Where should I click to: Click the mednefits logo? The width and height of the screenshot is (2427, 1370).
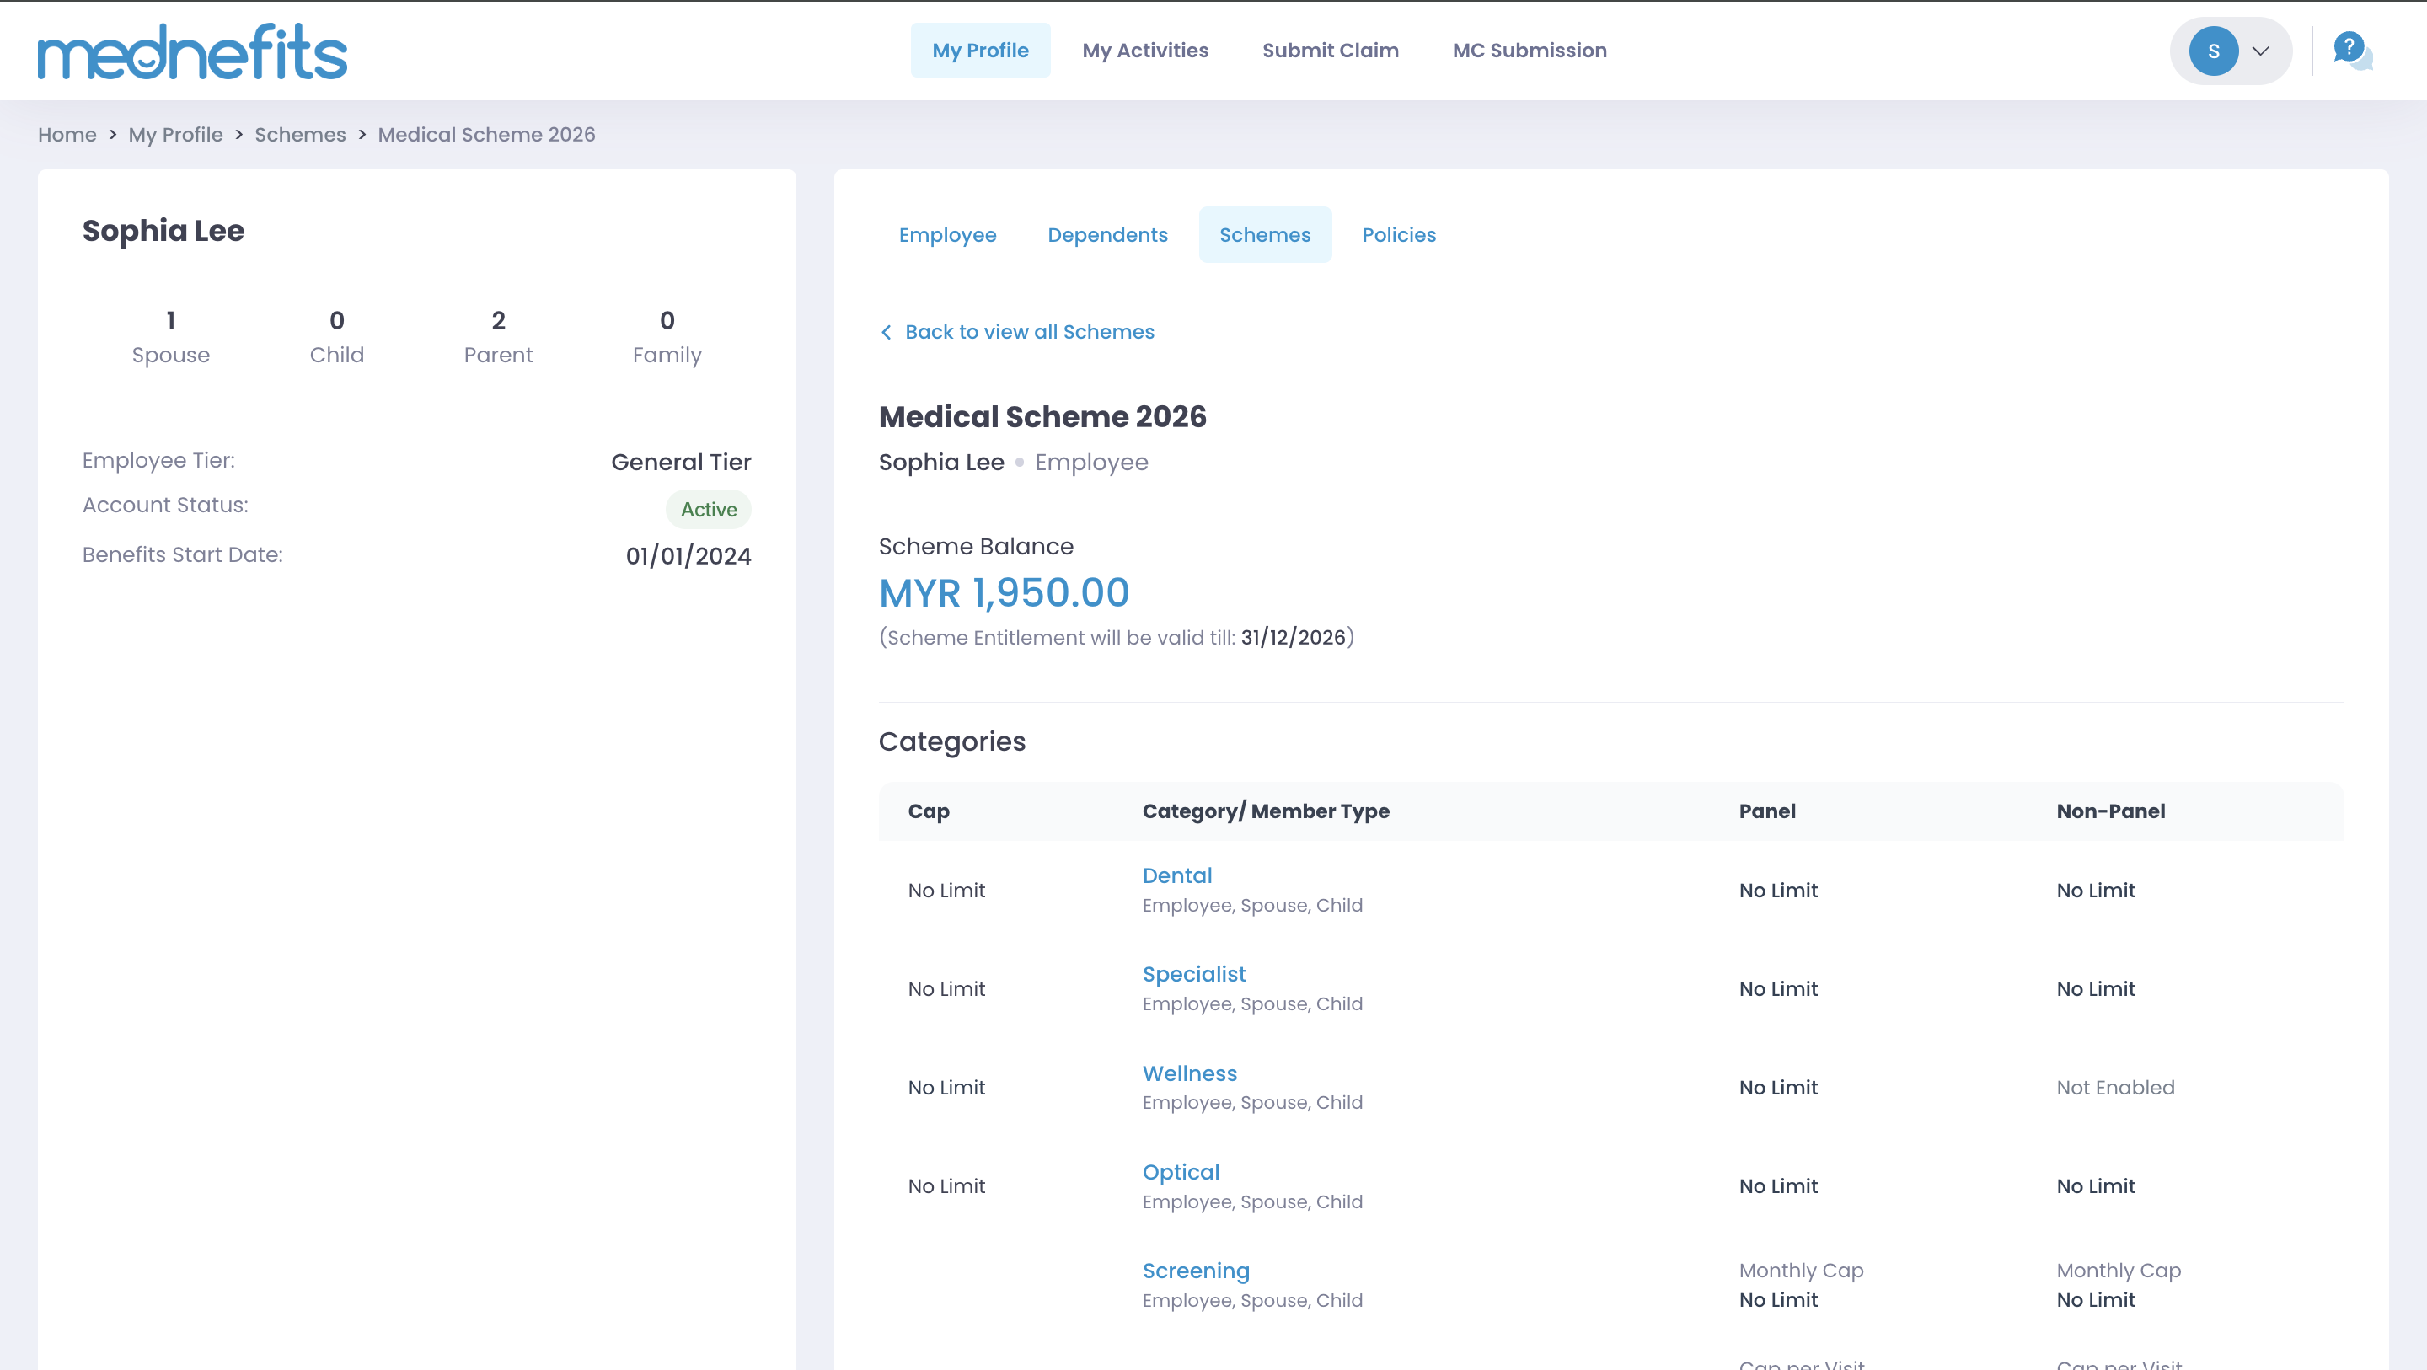(192, 52)
